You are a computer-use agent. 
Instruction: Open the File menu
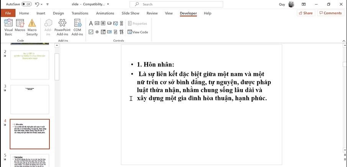click(8, 13)
